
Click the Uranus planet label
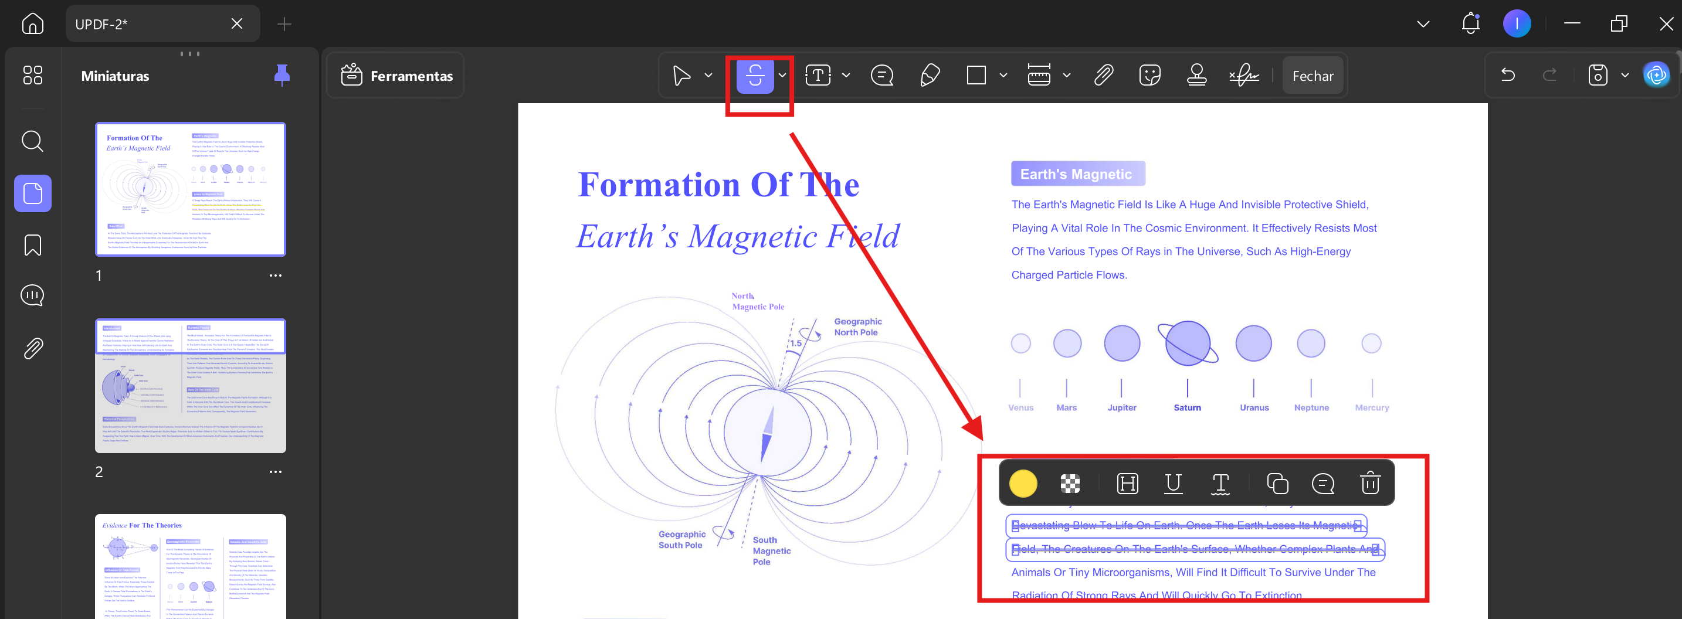1254,407
